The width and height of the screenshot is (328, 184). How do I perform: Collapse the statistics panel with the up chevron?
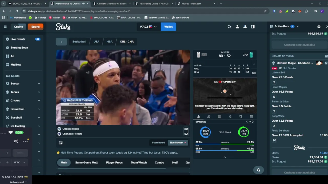tap(225, 157)
